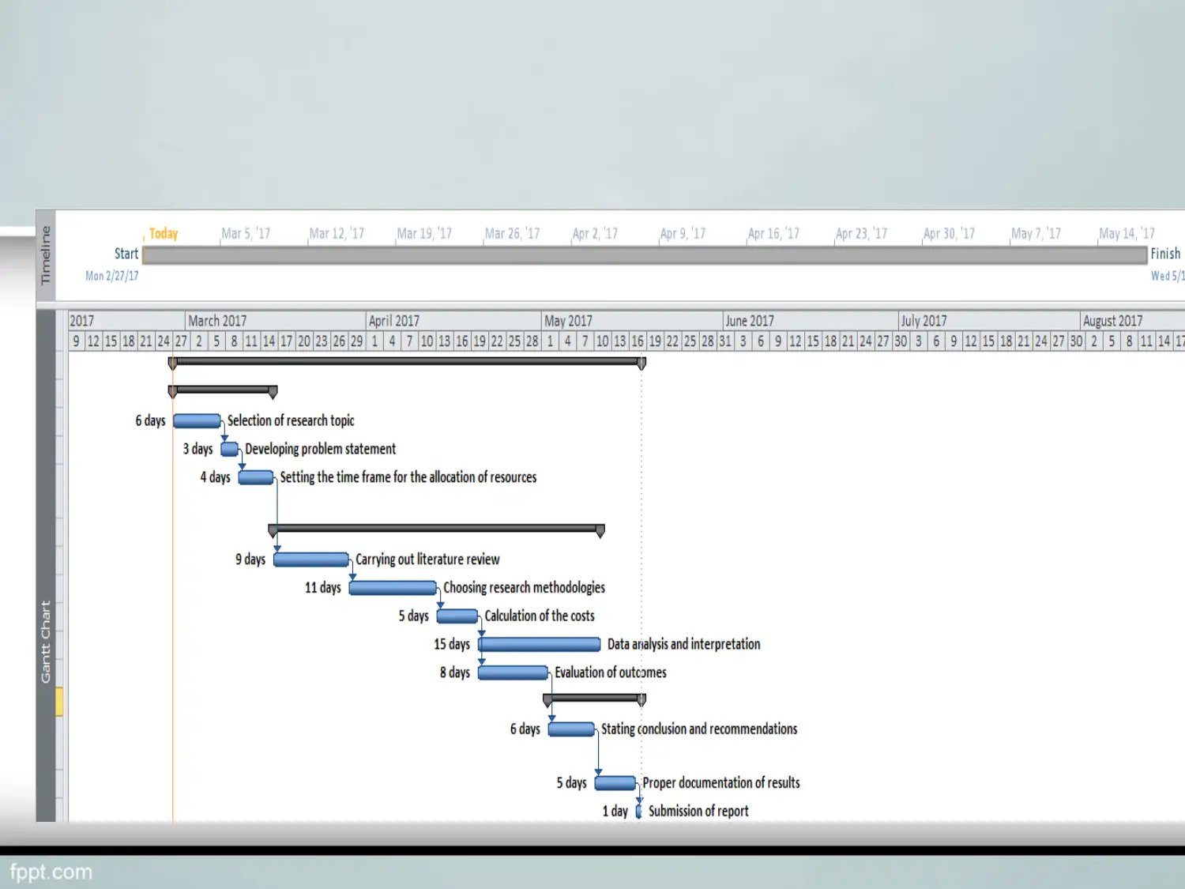Viewport: 1185px width, 889px height.
Task: Click the Selection of research topic task bar
Action: tap(197, 421)
